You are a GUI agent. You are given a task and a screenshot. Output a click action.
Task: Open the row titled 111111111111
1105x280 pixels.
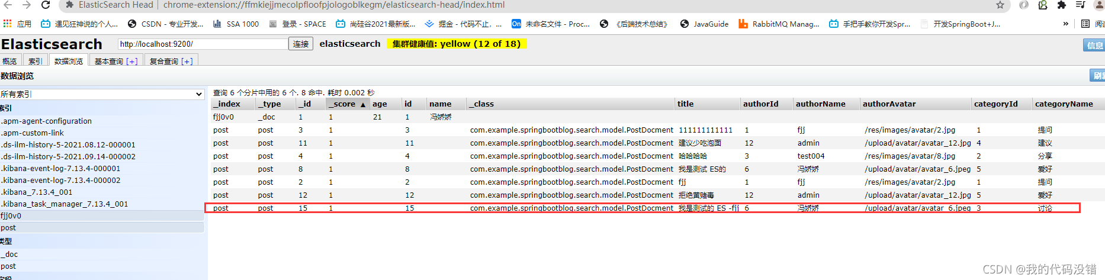[657, 130]
